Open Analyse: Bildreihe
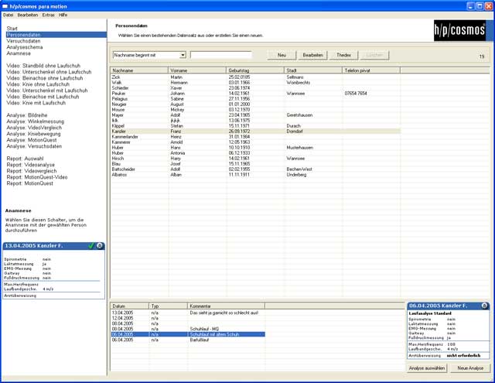Image resolution: width=495 pixels, height=383 pixels. [x=27, y=115]
